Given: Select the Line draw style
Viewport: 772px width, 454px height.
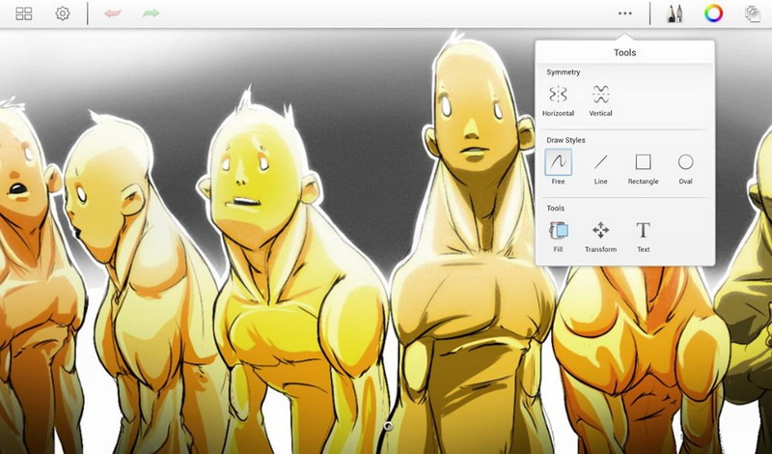Looking at the screenshot, I should [x=600, y=168].
